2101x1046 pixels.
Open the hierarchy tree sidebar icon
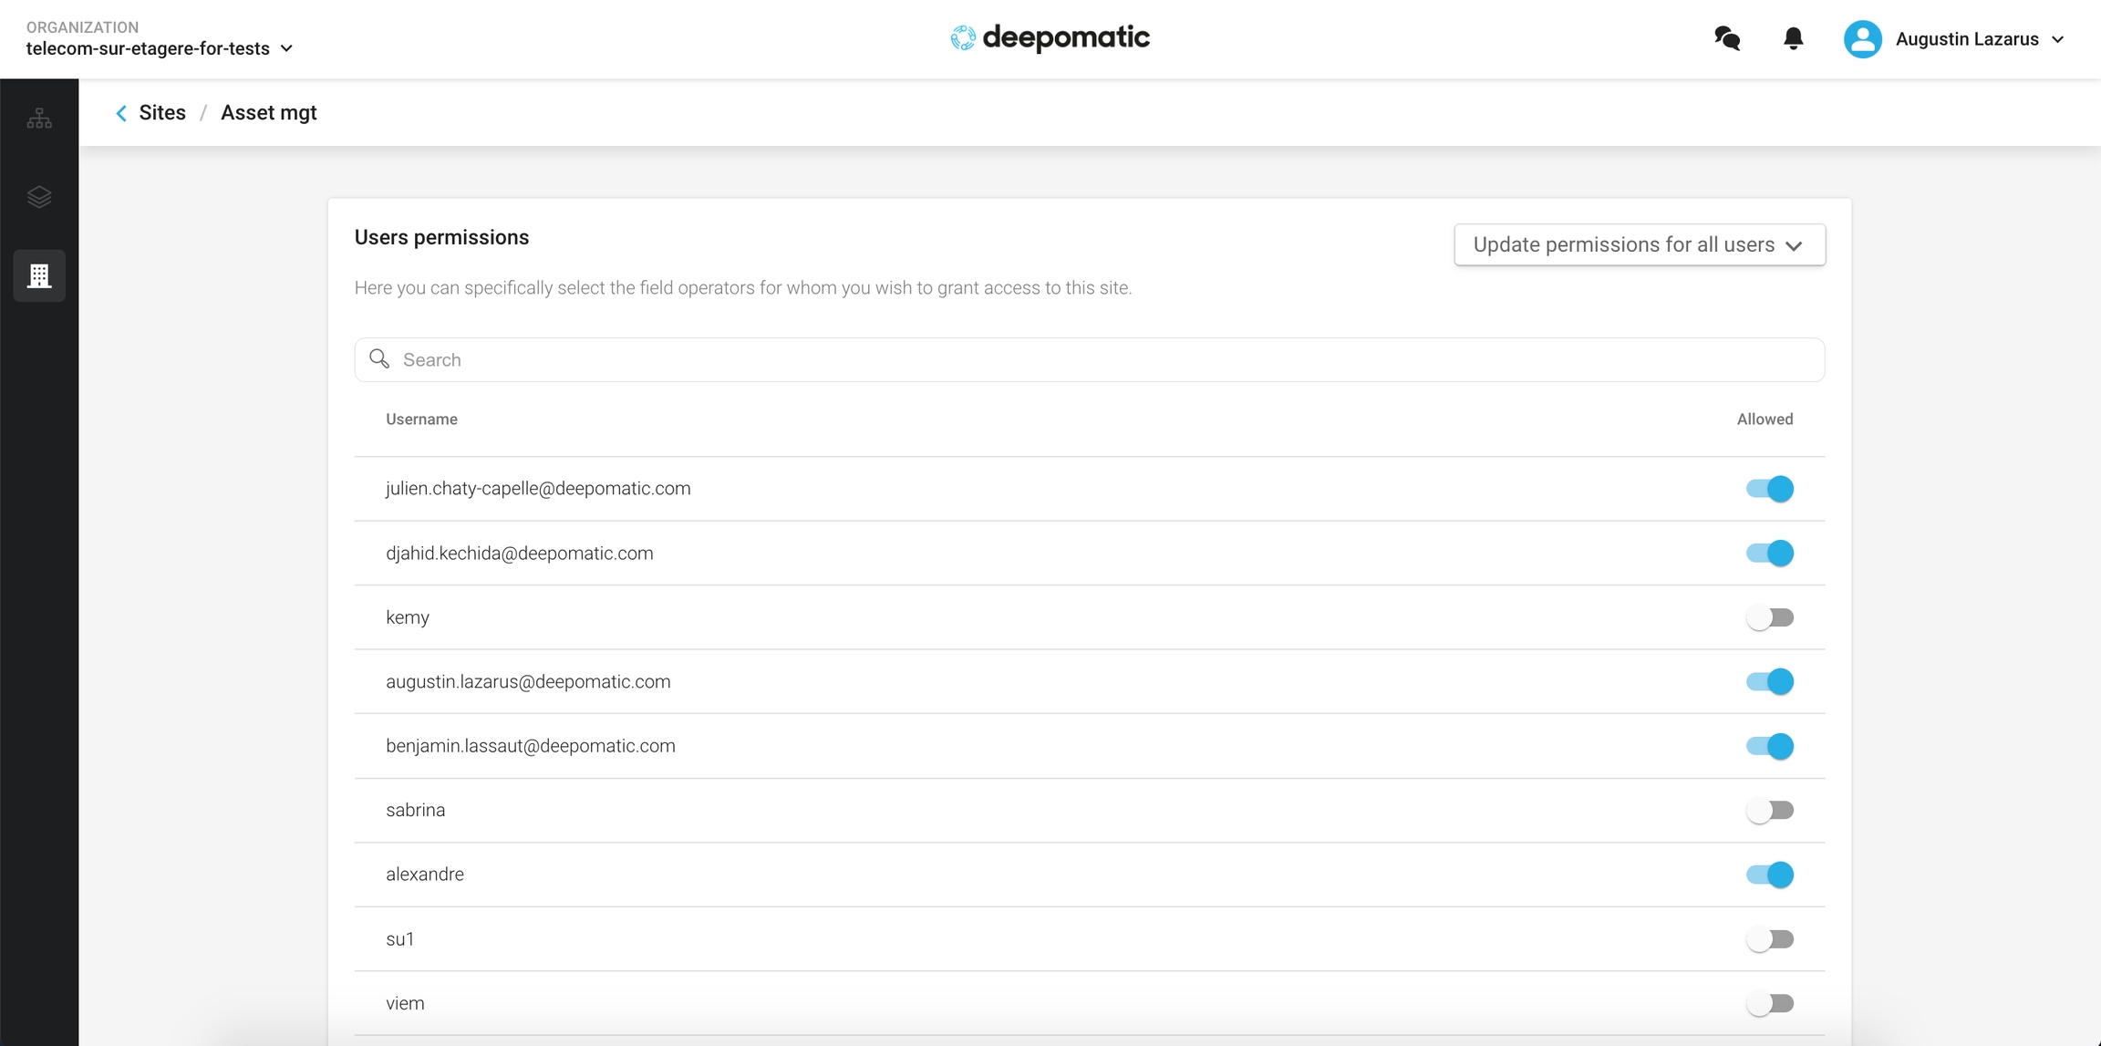point(39,119)
